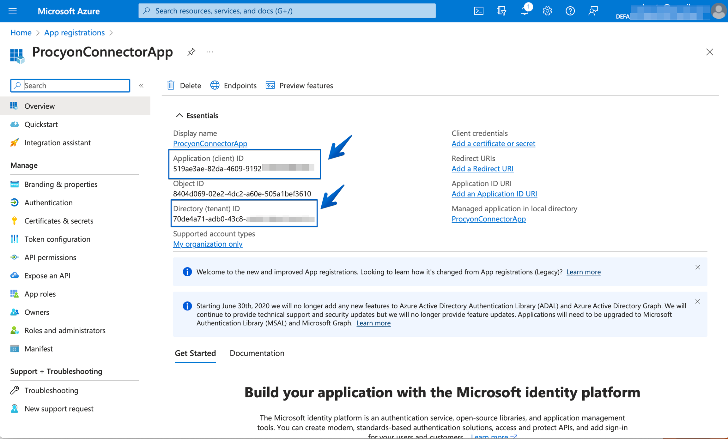728x439 pixels.
Task: Open Certificates & secrets menu item
Action: click(x=59, y=221)
